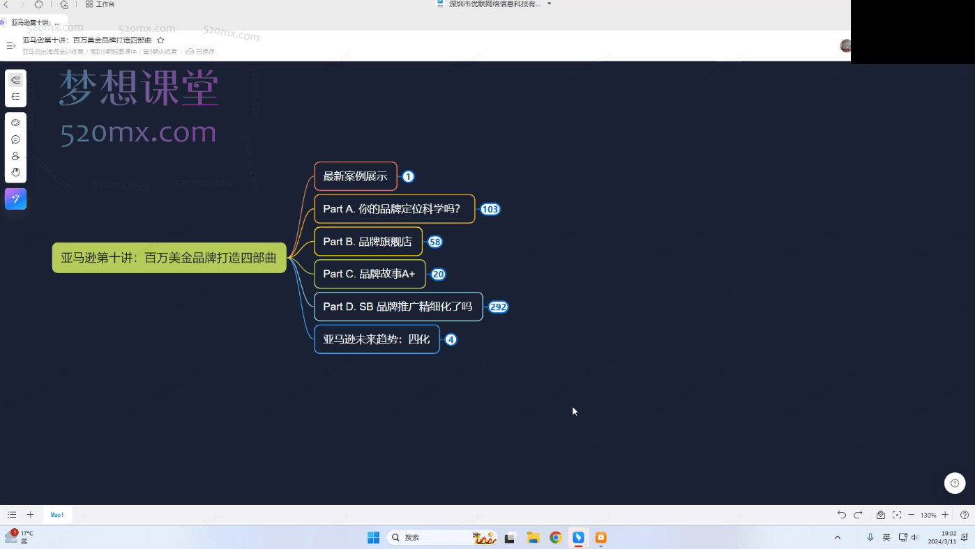The height and width of the screenshot is (549, 975).
Task: Star the document as favorite
Action: tap(160, 40)
